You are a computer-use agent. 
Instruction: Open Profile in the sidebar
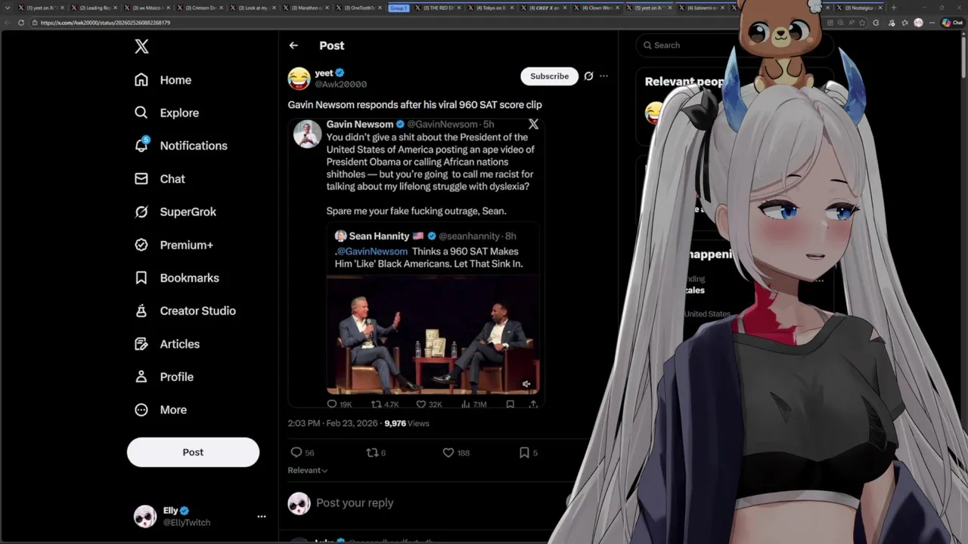pos(163,377)
